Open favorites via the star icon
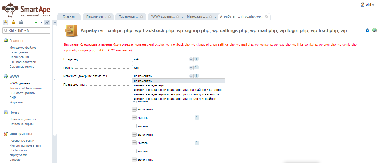The image size is (382, 163). pos(13,22)
